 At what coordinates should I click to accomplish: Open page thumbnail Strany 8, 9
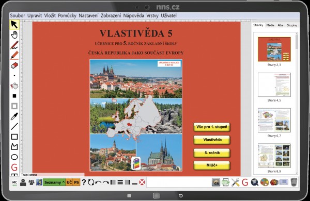click(274, 156)
